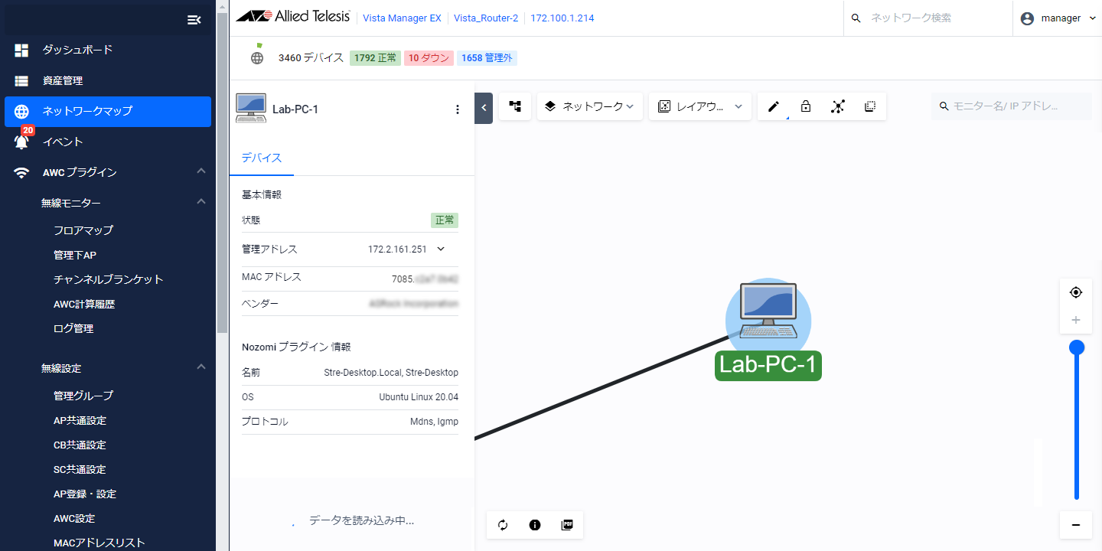Expand the management address 172.2.161.251 list
1102x551 pixels.
pos(441,249)
